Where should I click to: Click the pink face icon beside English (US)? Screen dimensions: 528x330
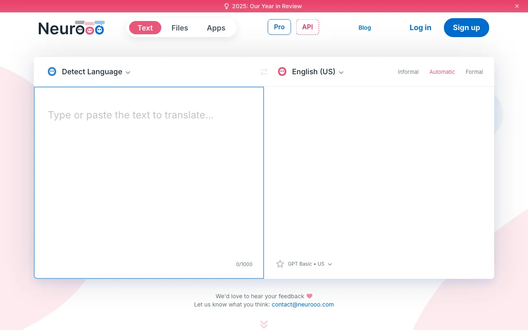point(282,71)
